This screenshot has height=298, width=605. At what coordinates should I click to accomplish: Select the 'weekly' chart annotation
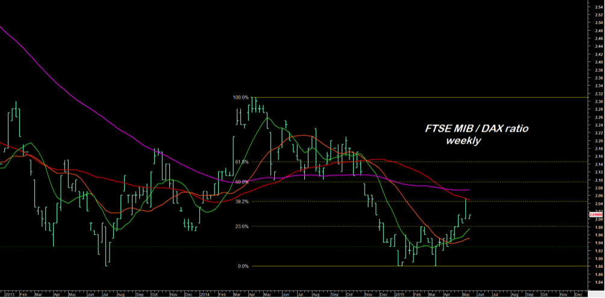click(x=463, y=141)
